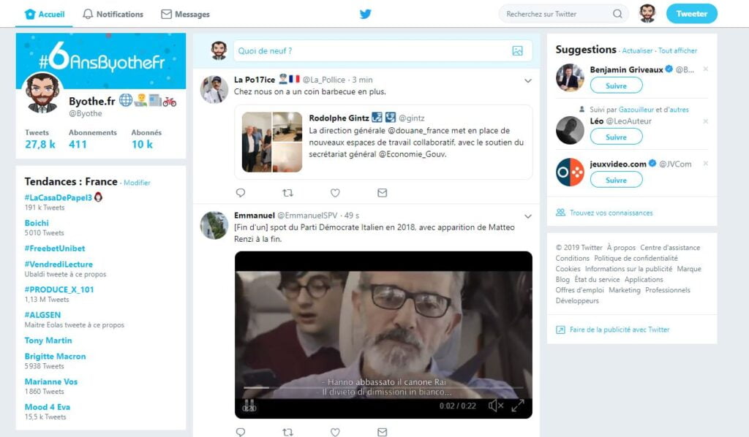
Task: Go to the Accueil tab
Action: [x=45, y=15]
